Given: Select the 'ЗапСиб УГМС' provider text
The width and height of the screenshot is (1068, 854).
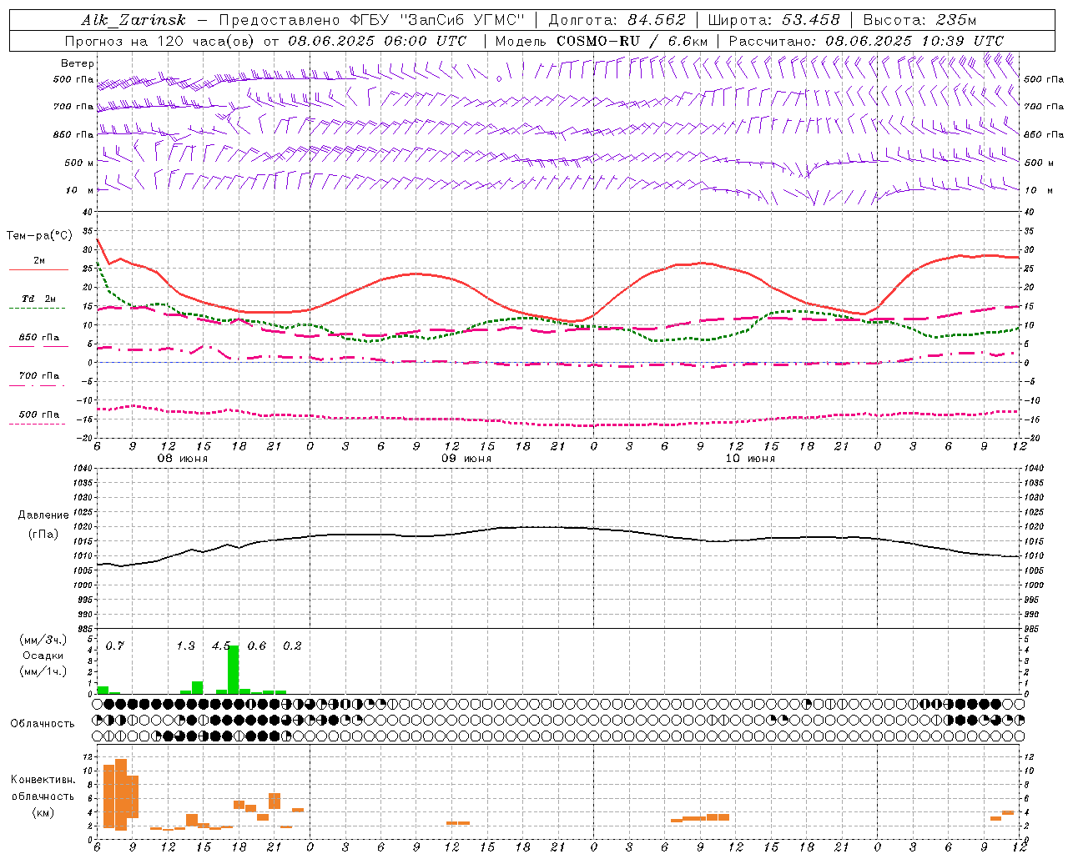Looking at the screenshot, I should point(462,20).
